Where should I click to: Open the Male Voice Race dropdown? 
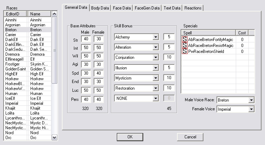point(251,100)
